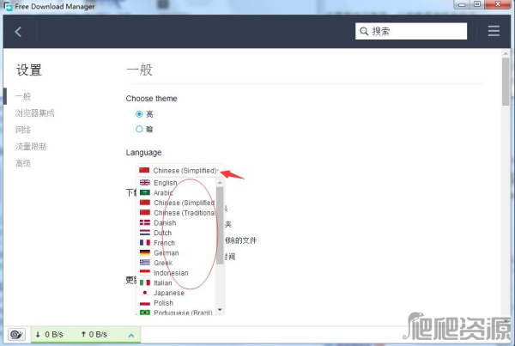Viewport: 515px width, 346px height.
Task: Click the settings page vertical scrollbar
Action: (506, 82)
